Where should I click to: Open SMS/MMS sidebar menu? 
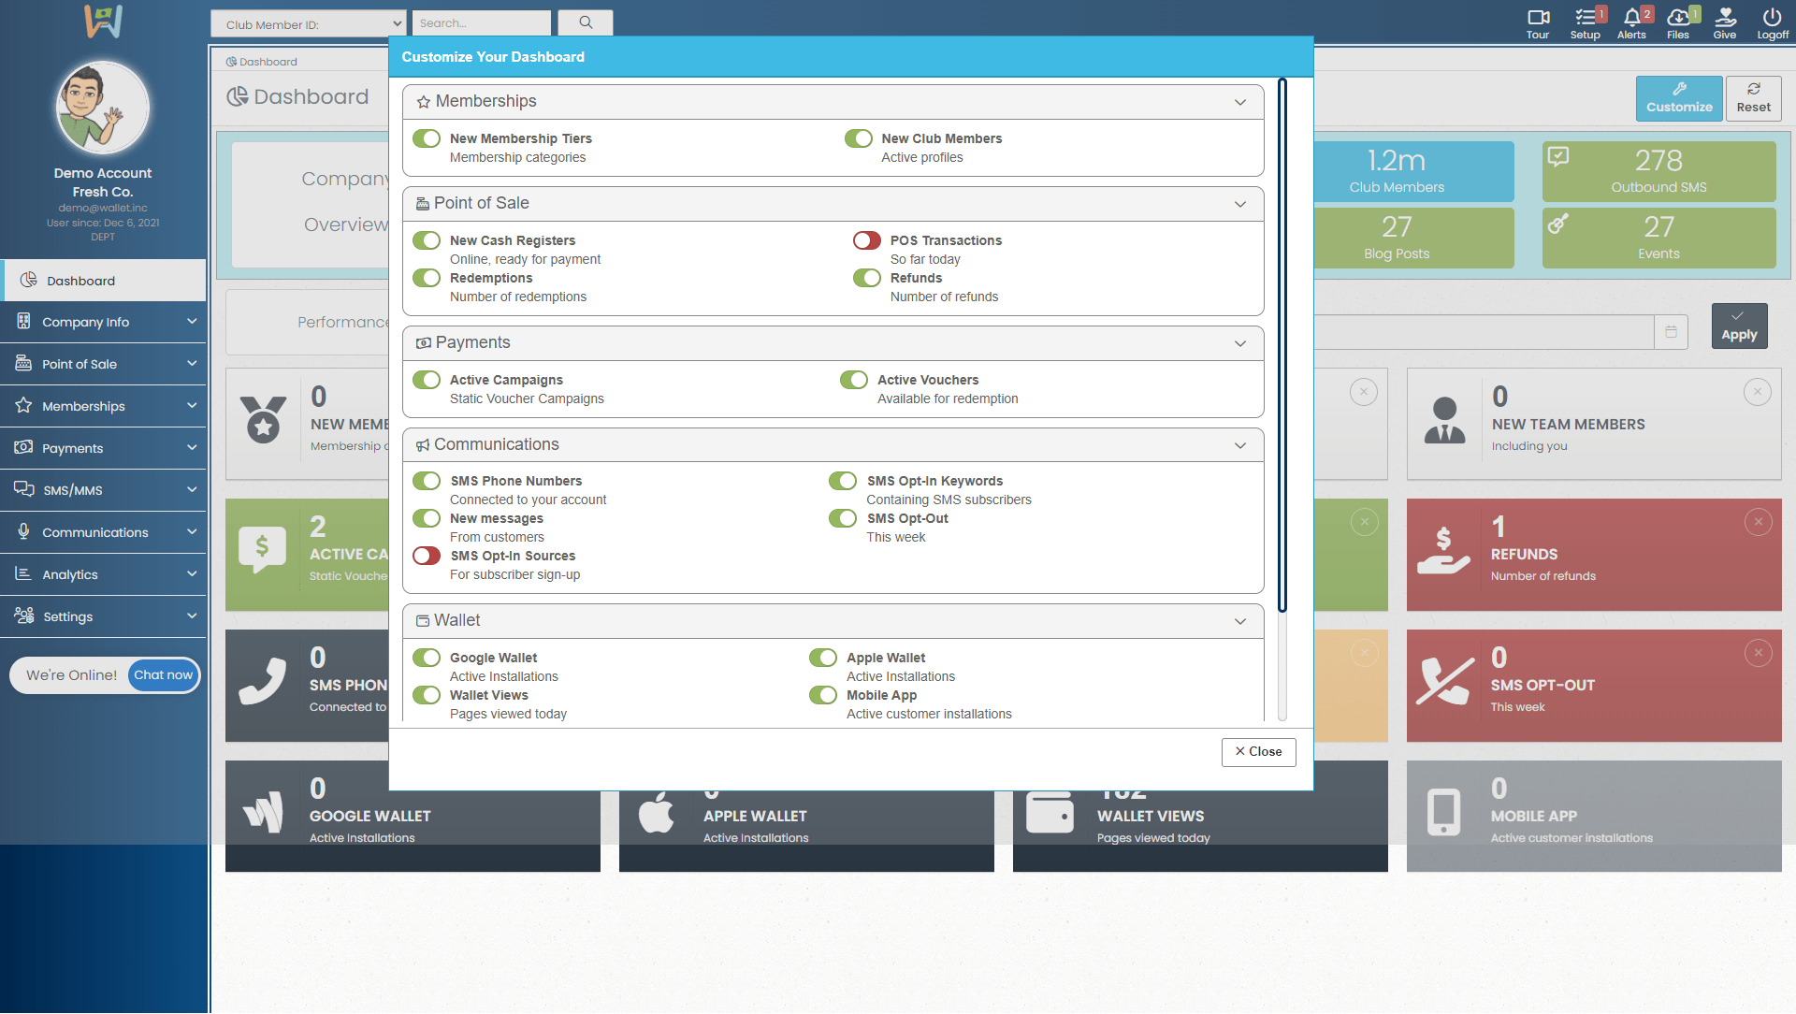103,490
